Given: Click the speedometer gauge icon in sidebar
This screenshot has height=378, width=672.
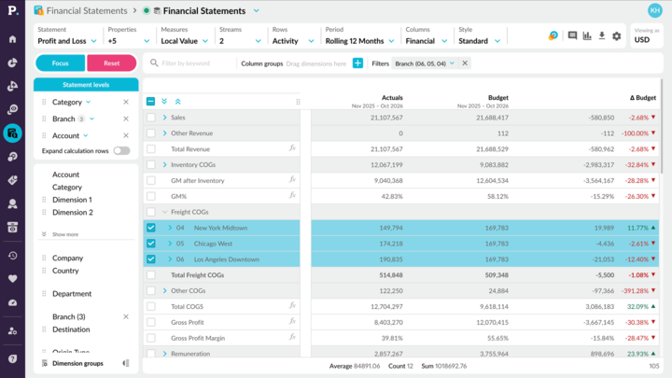Looking at the screenshot, I should pyautogui.click(x=12, y=302).
